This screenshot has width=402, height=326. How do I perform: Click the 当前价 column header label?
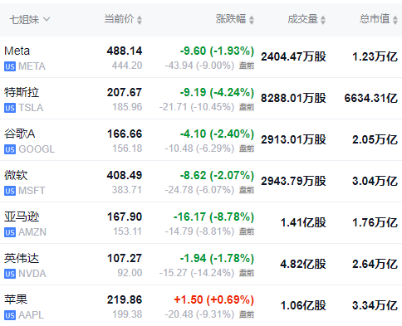pos(120,19)
